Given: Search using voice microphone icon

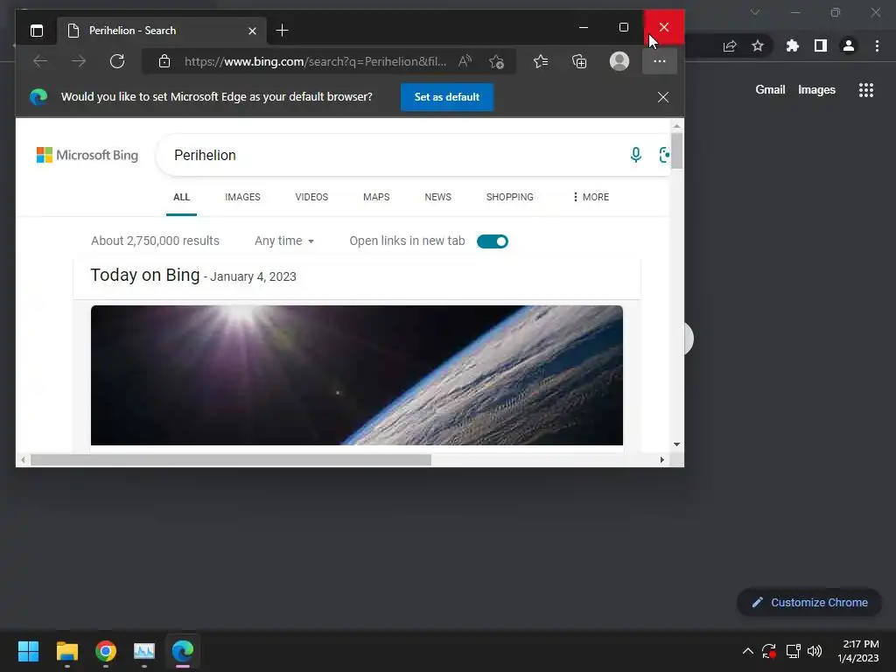Looking at the screenshot, I should coord(635,155).
